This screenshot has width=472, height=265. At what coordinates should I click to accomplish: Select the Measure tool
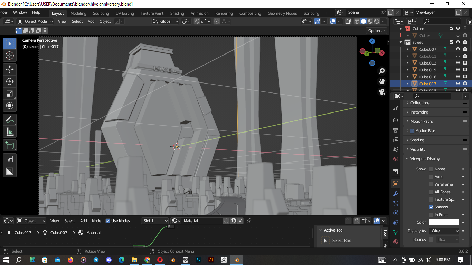coord(10,132)
